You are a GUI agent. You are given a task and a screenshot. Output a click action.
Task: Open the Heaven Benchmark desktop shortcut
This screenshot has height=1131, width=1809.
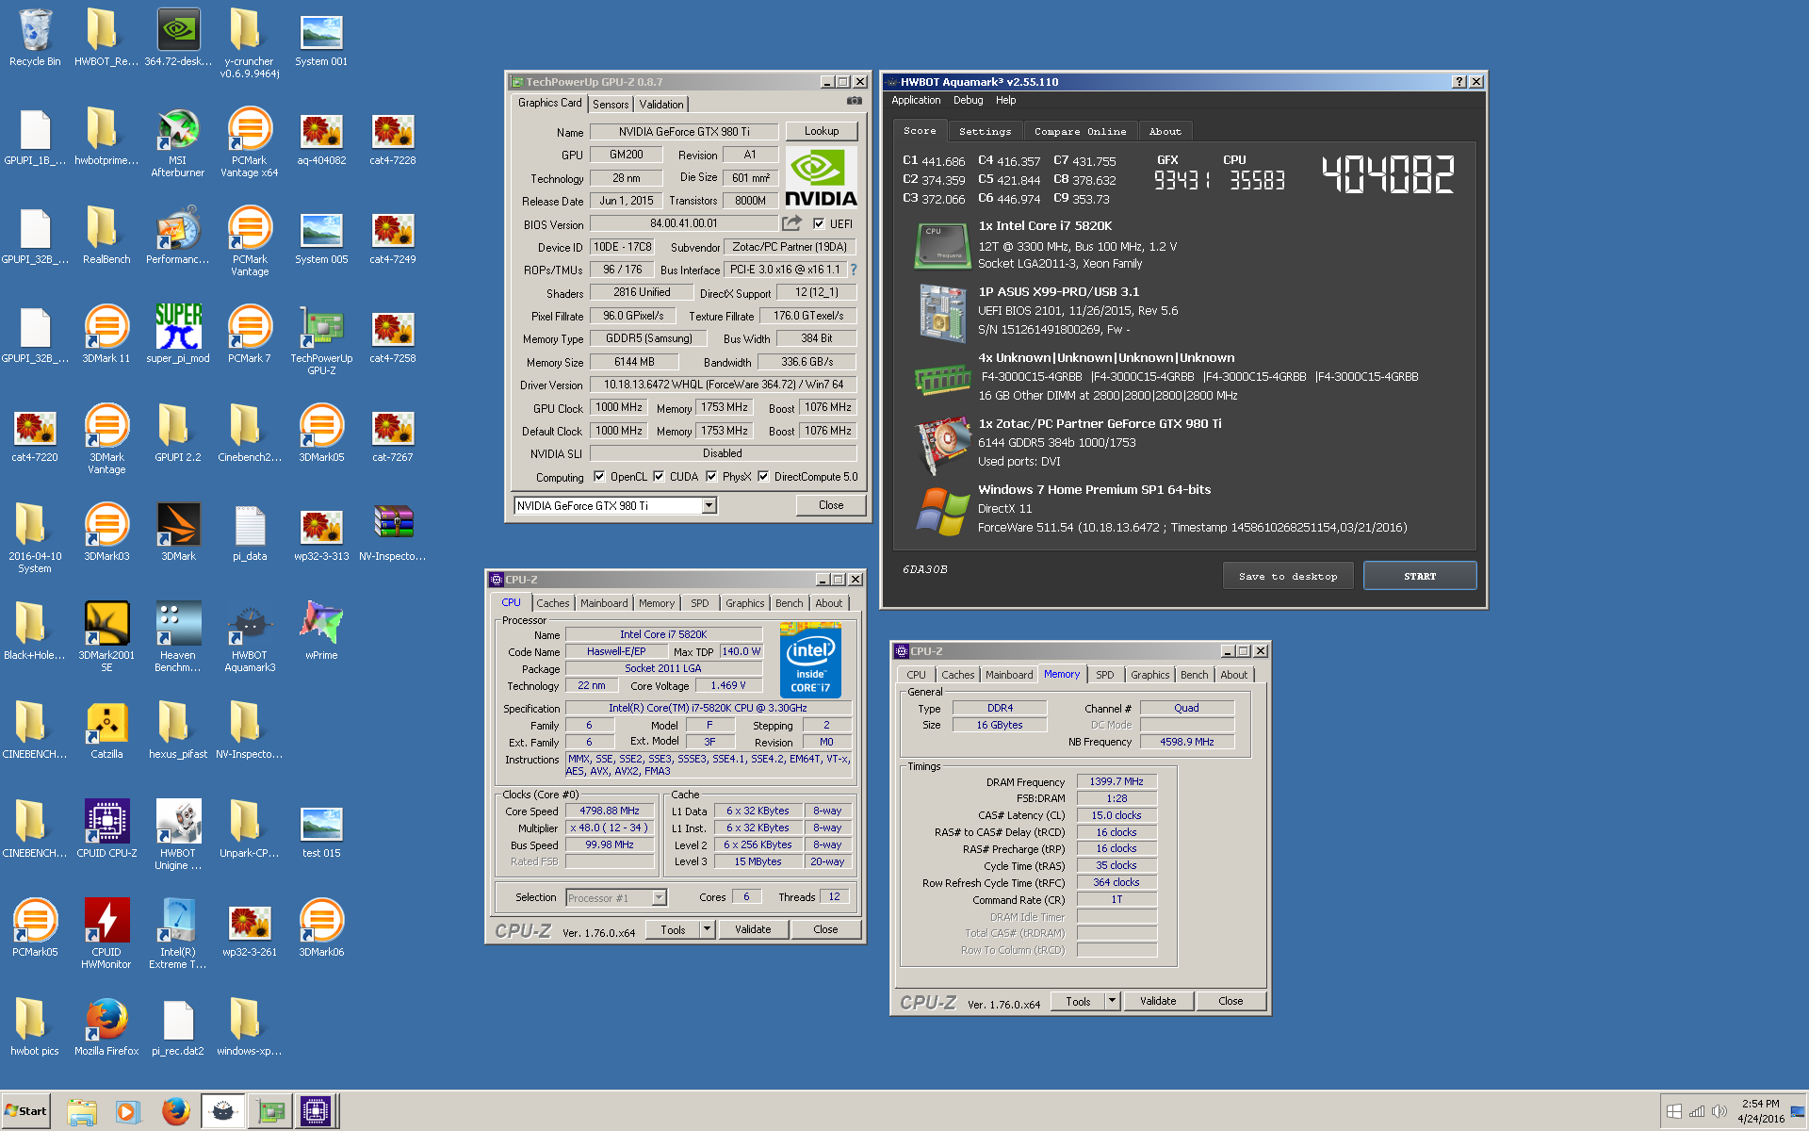(178, 637)
